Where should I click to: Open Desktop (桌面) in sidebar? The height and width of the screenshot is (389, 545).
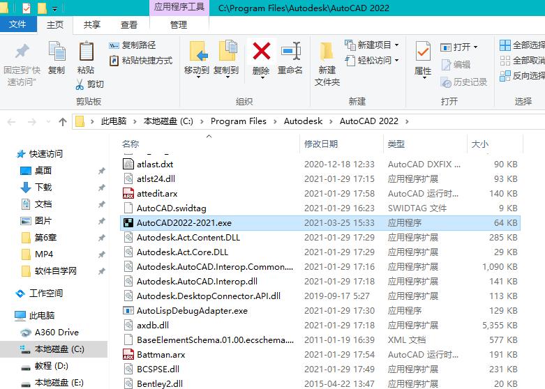[43, 171]
